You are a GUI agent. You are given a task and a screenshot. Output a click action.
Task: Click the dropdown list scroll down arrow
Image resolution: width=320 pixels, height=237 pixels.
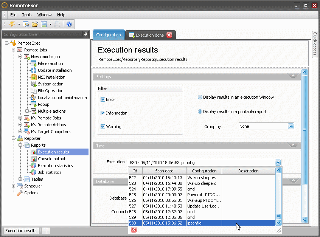(278, 223)
